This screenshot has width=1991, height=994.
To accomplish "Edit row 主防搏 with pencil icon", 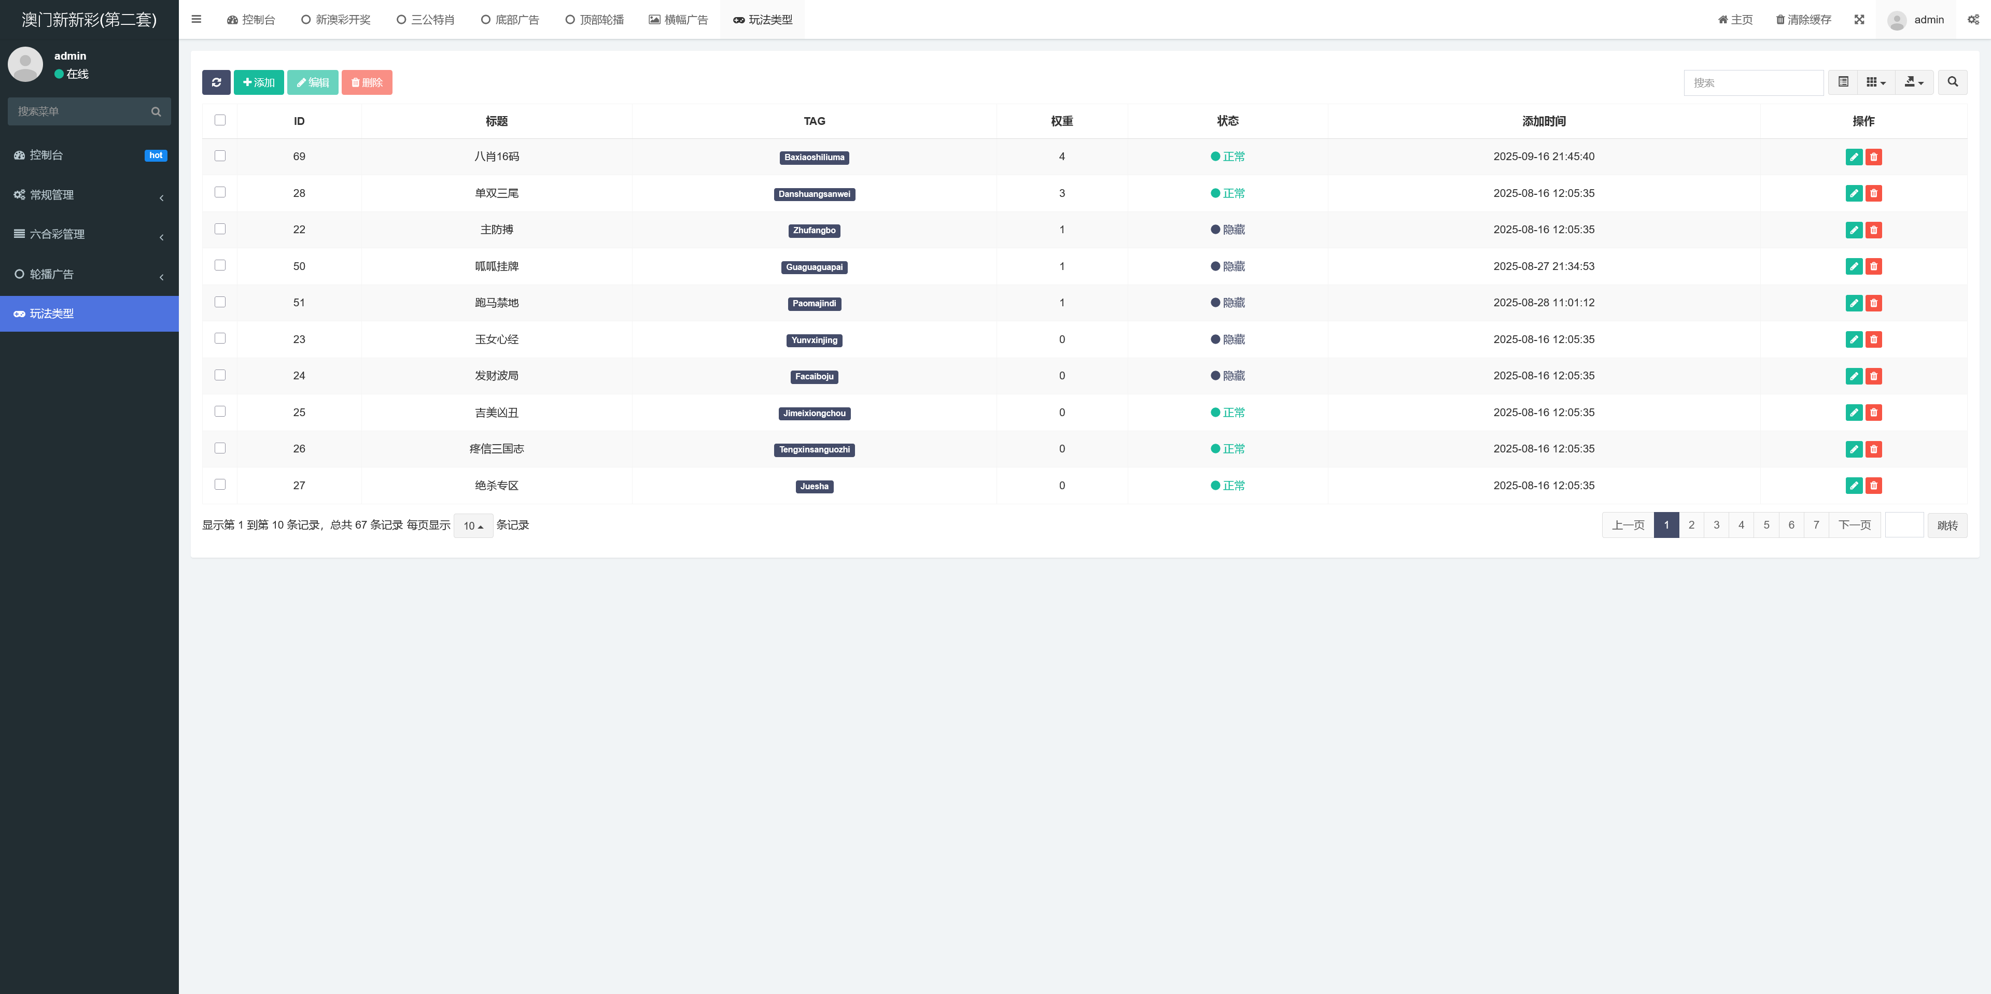I will pyautogui.click(x=1854, y=230).
